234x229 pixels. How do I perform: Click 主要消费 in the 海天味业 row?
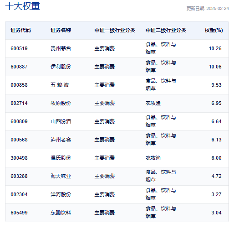coord(105,176)
